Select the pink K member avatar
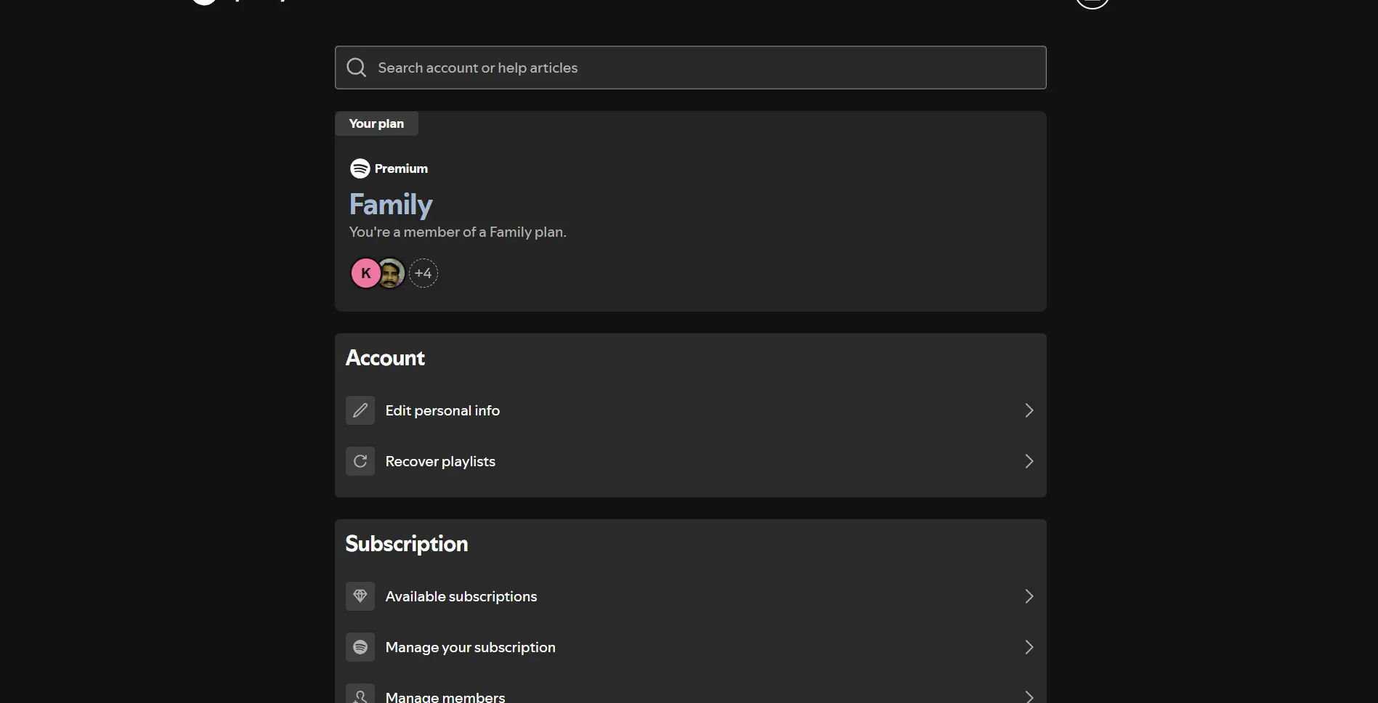This screenshot has width=1378, height=703. (x=365, y=273)
